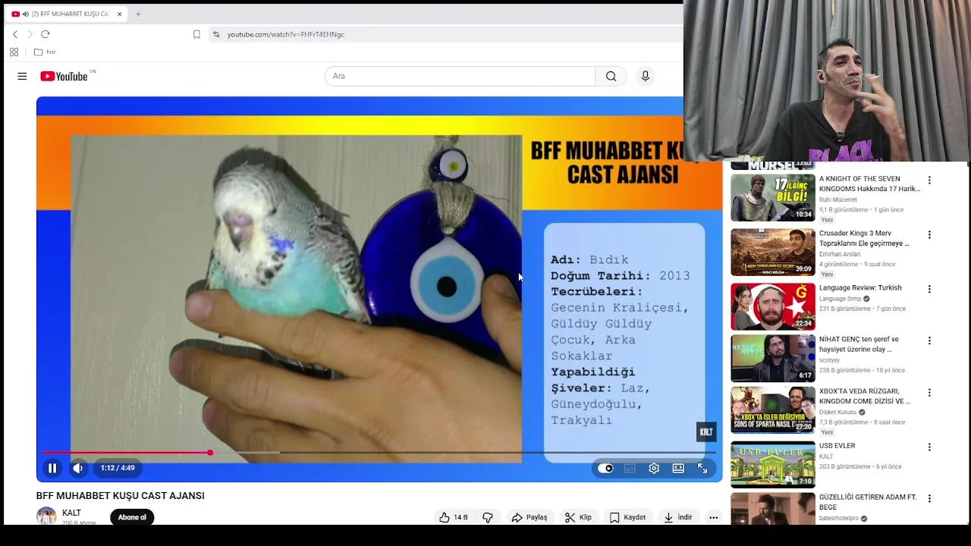
Task: Go to the YouTube home logo
Action: pos(64,76)
